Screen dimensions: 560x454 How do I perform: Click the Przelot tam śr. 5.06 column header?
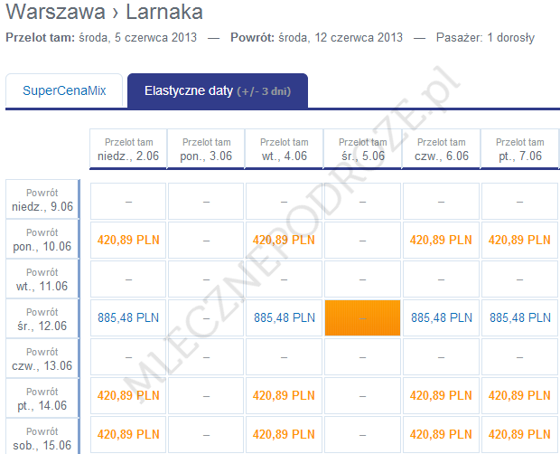(x=362, y=149)
